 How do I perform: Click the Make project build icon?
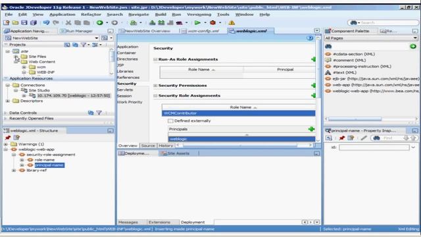pyautogui.click(x=152, y=23)
